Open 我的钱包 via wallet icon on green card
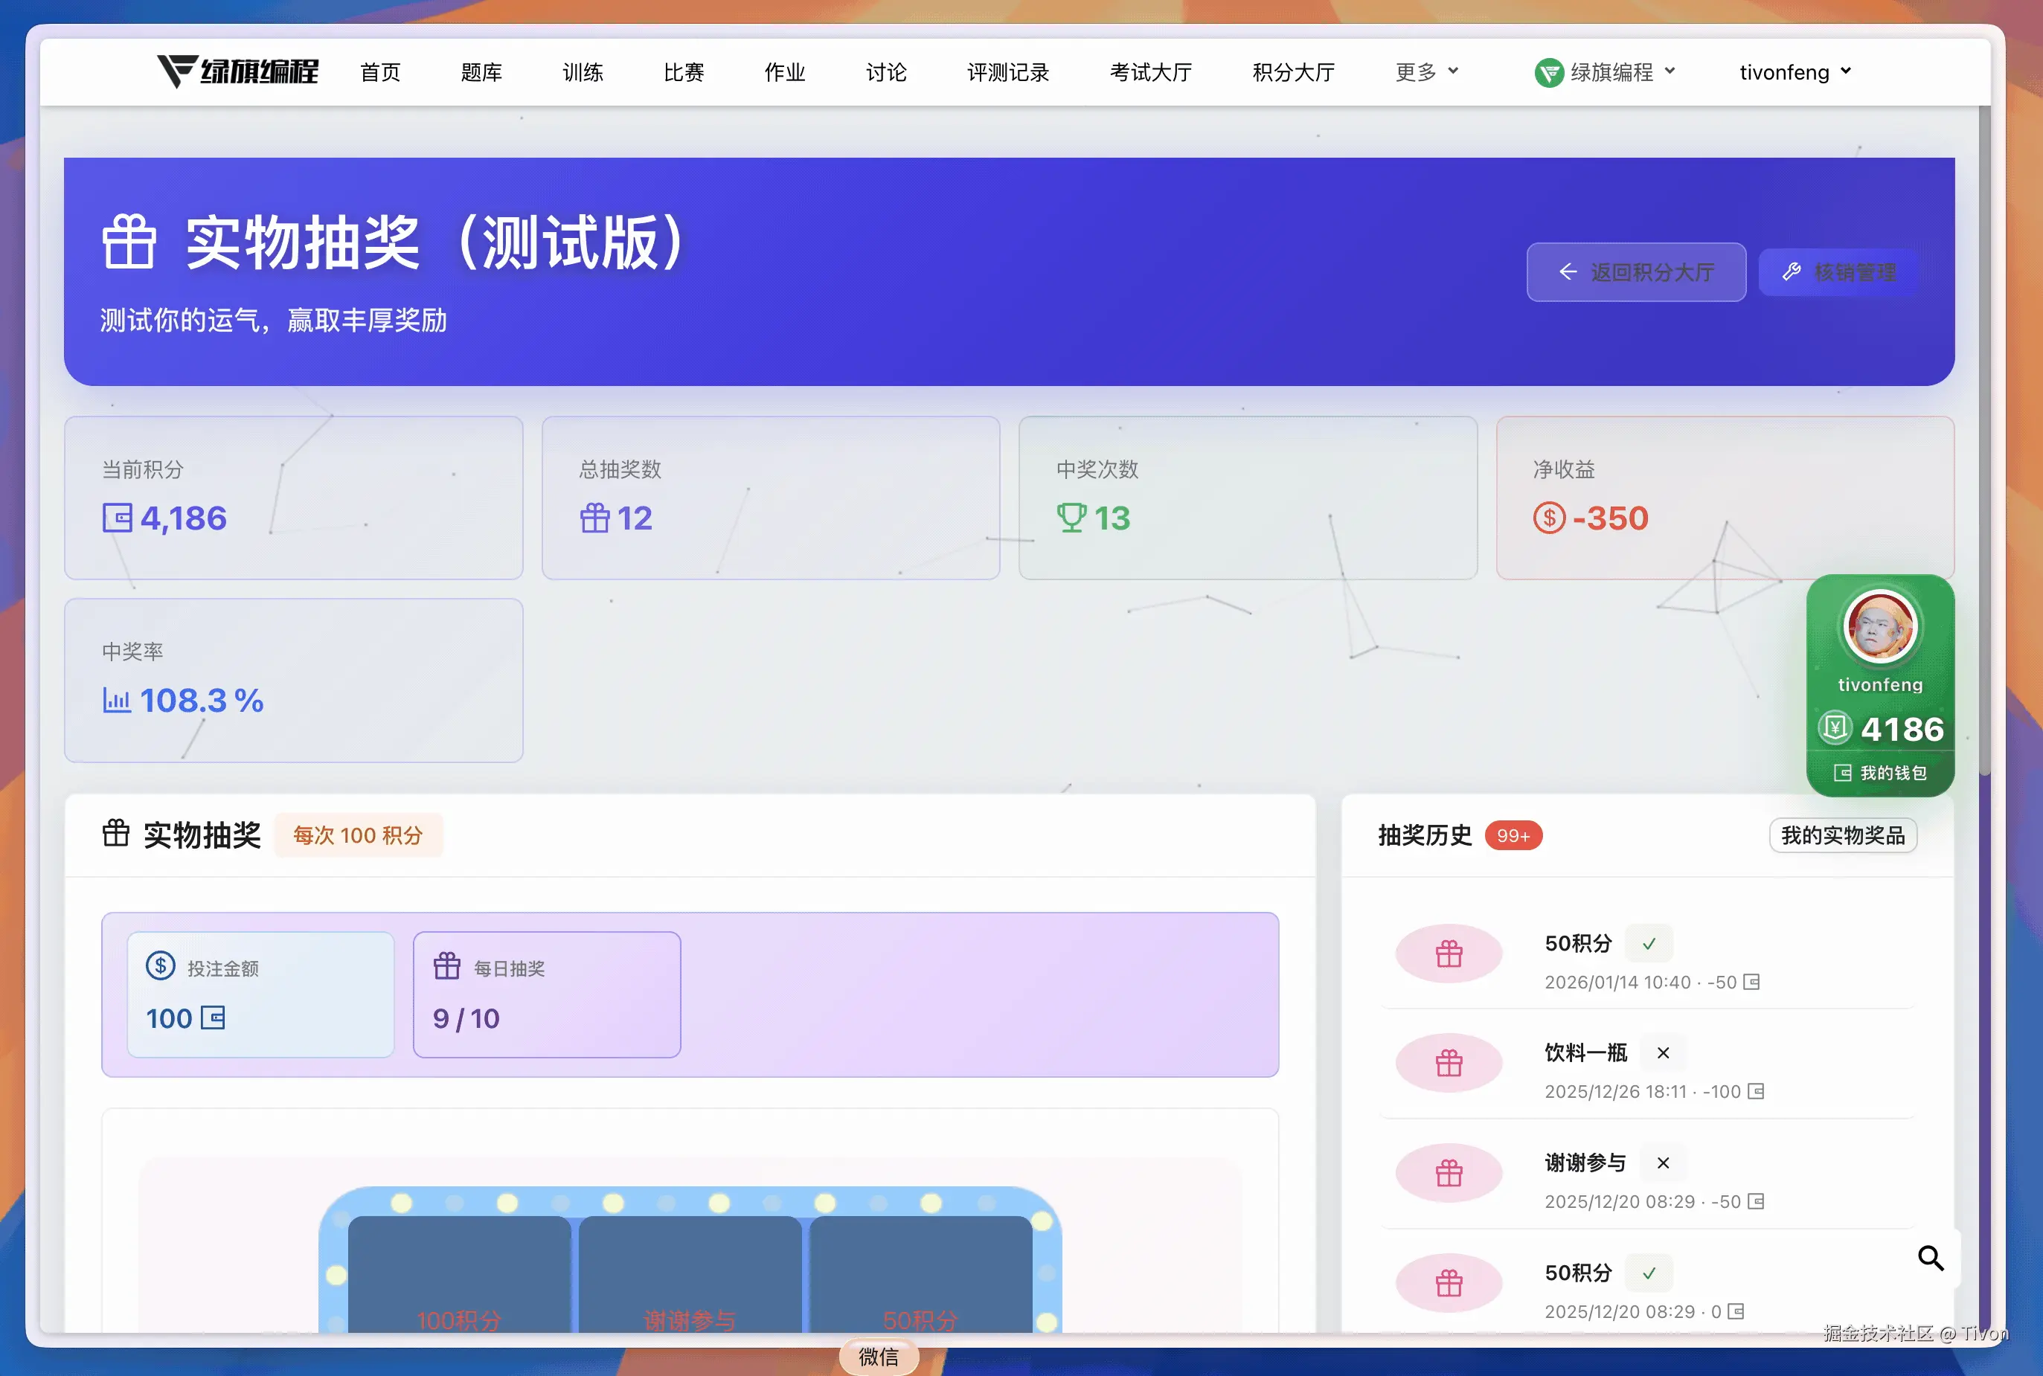Image resolution: width=2043 pixels, height=1376 pixels. (x=1841, y=773)
